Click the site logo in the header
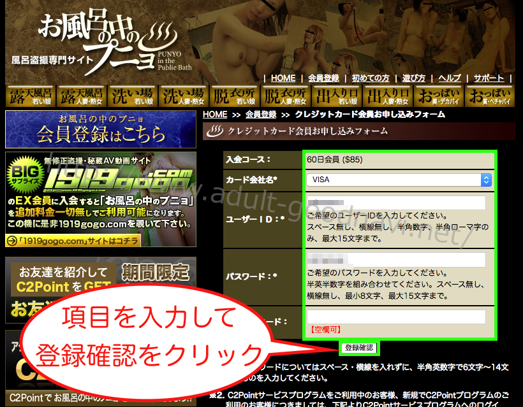 (102, 40)
